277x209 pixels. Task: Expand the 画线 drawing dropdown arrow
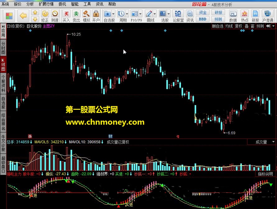(155, 14)
